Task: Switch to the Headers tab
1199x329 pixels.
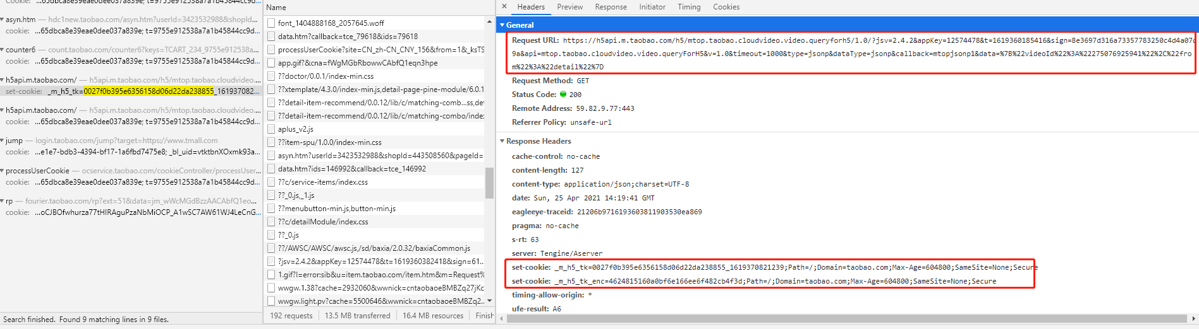Action: click(x=531, y=7)
